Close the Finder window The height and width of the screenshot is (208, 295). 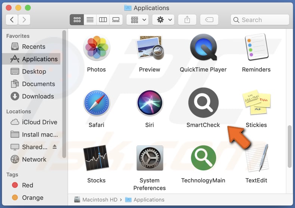click(9, 8)
